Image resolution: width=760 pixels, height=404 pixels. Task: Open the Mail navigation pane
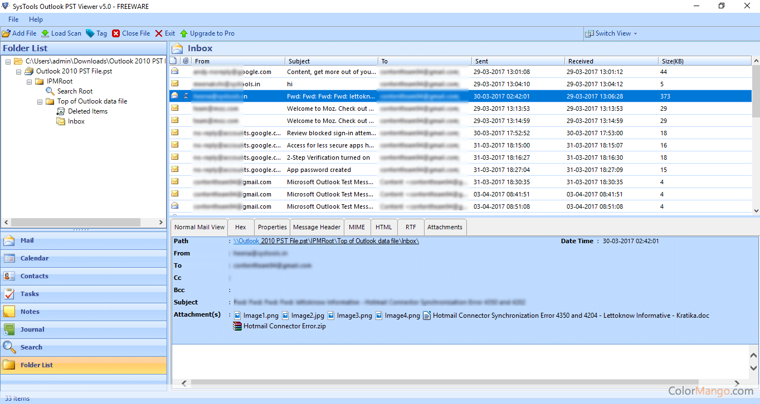point(84,240)
